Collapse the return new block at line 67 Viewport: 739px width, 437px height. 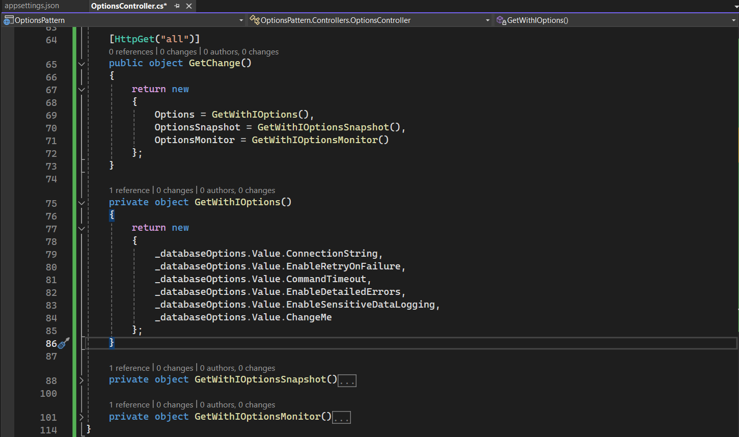(81, 90)
